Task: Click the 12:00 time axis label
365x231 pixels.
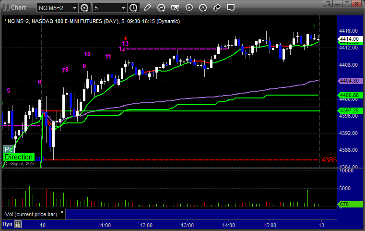Action: coord(146,225)
